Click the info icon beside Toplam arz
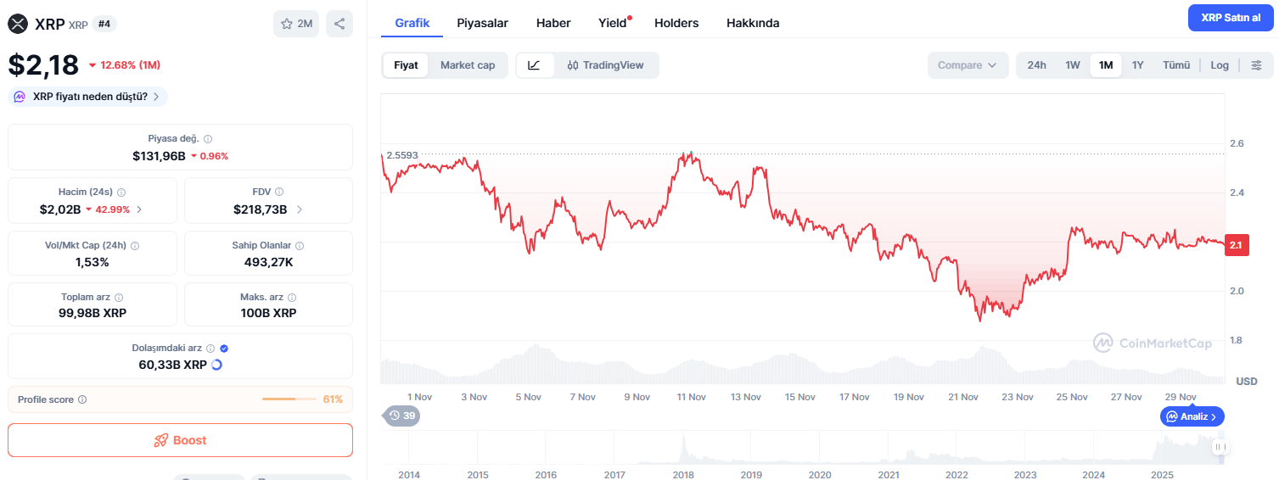The image size is (1279, 480). click(119, 298)
